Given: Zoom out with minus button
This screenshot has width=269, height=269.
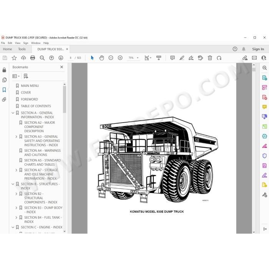Looking at the screenshot, I should (111, 58).
